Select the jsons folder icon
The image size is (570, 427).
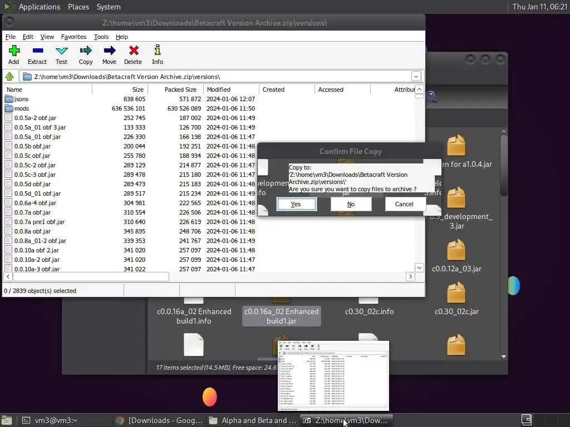pyautogui.click(x=9, y=99)
